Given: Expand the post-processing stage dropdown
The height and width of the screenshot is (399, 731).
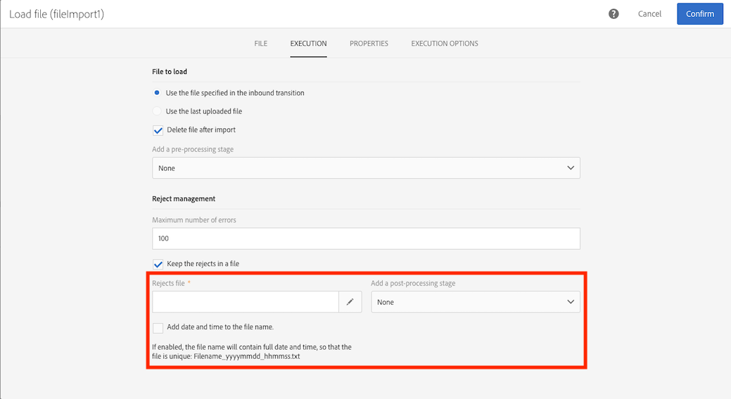Looking at the screenshot, I should pos(476,302).
